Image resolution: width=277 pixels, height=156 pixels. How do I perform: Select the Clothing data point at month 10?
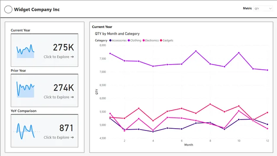239,53
